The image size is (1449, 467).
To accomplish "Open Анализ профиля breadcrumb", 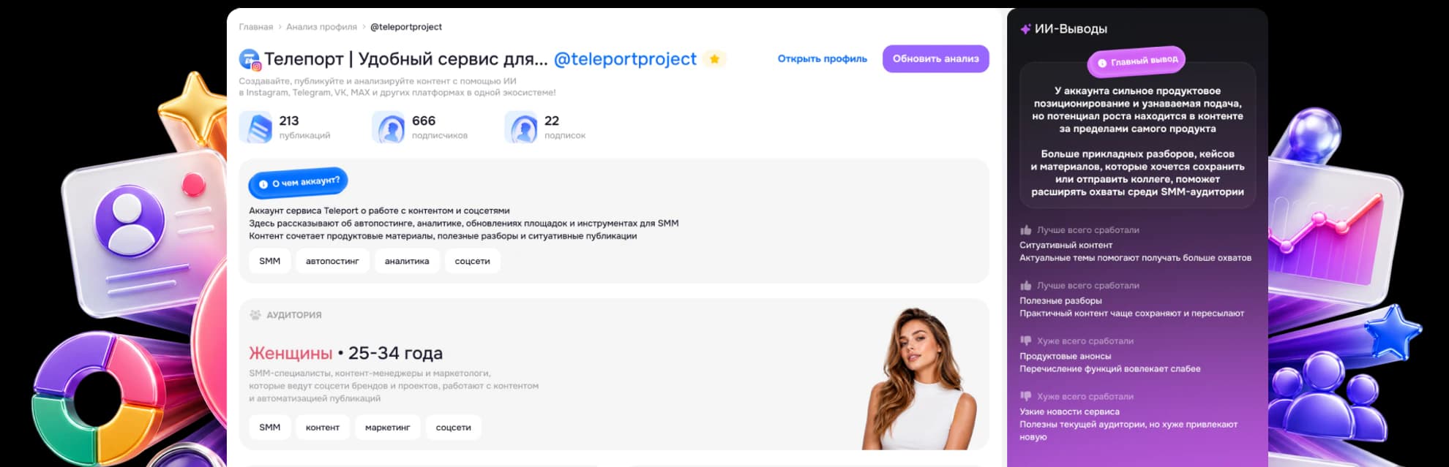I will pos(321,27).
